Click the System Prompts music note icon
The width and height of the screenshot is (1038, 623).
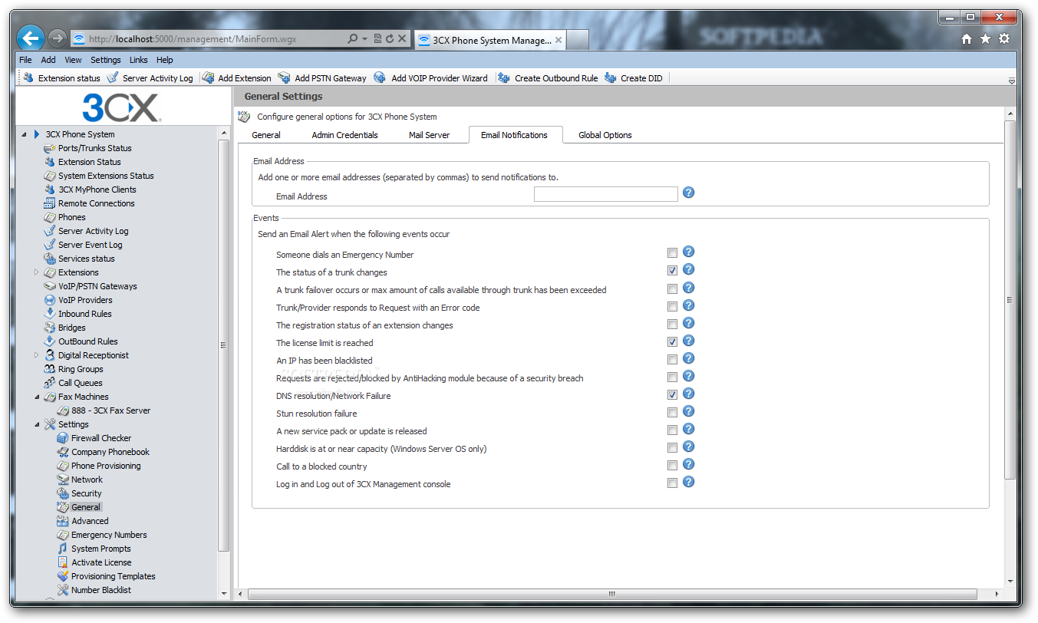(63, 549)
